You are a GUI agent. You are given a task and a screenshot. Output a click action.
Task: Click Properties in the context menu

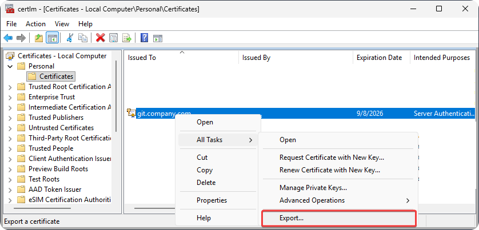click(x=211, y=200)
